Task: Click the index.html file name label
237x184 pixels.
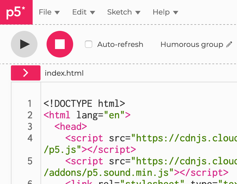Action: pos(64,73)
